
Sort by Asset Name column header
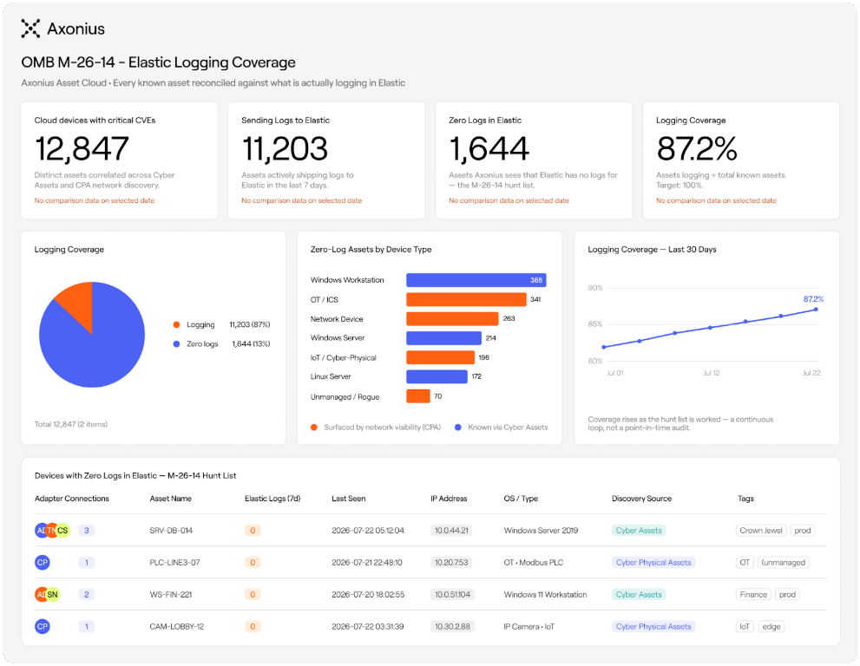point(171,499)
